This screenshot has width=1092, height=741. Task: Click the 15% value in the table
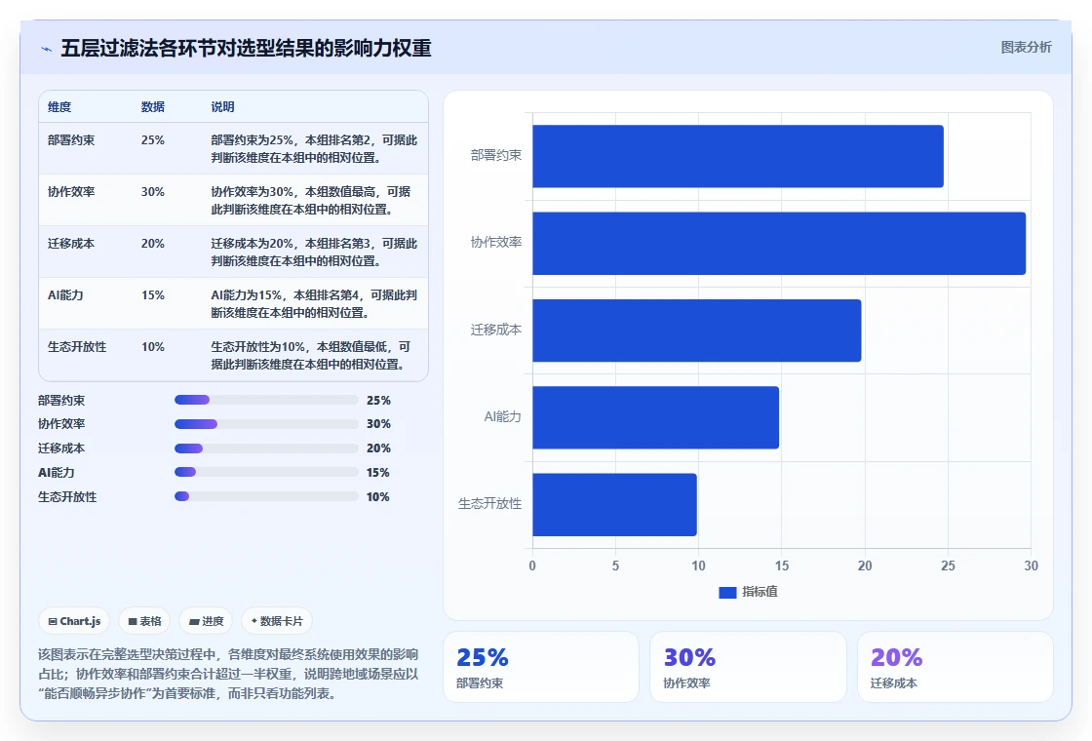[x=152, y=294]
